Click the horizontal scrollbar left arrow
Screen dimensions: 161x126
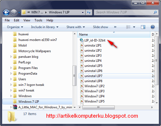coord(80,108)
